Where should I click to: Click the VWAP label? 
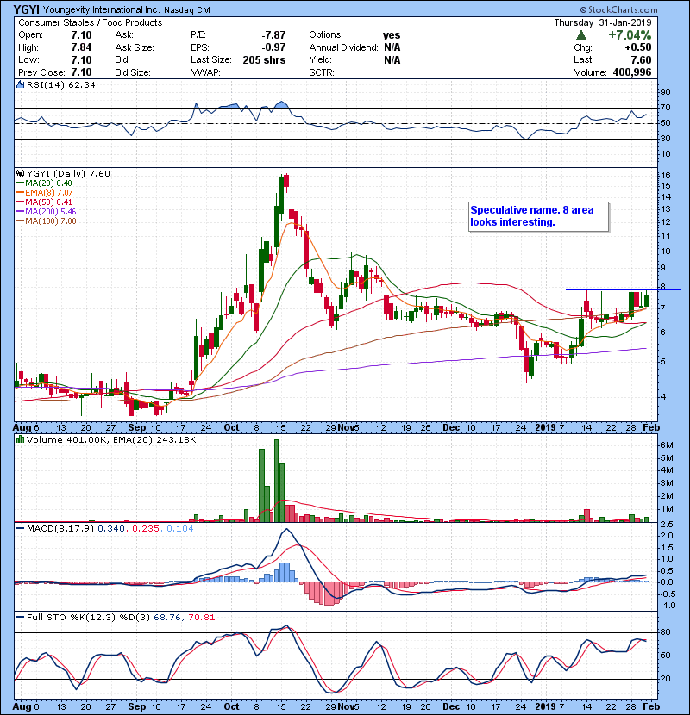tap(205, 72)
